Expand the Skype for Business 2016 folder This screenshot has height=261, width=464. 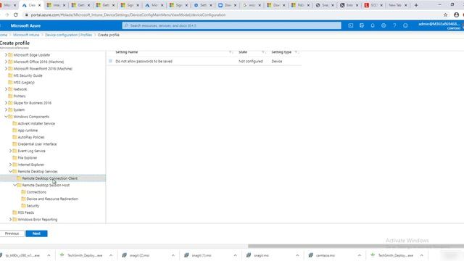6,103
